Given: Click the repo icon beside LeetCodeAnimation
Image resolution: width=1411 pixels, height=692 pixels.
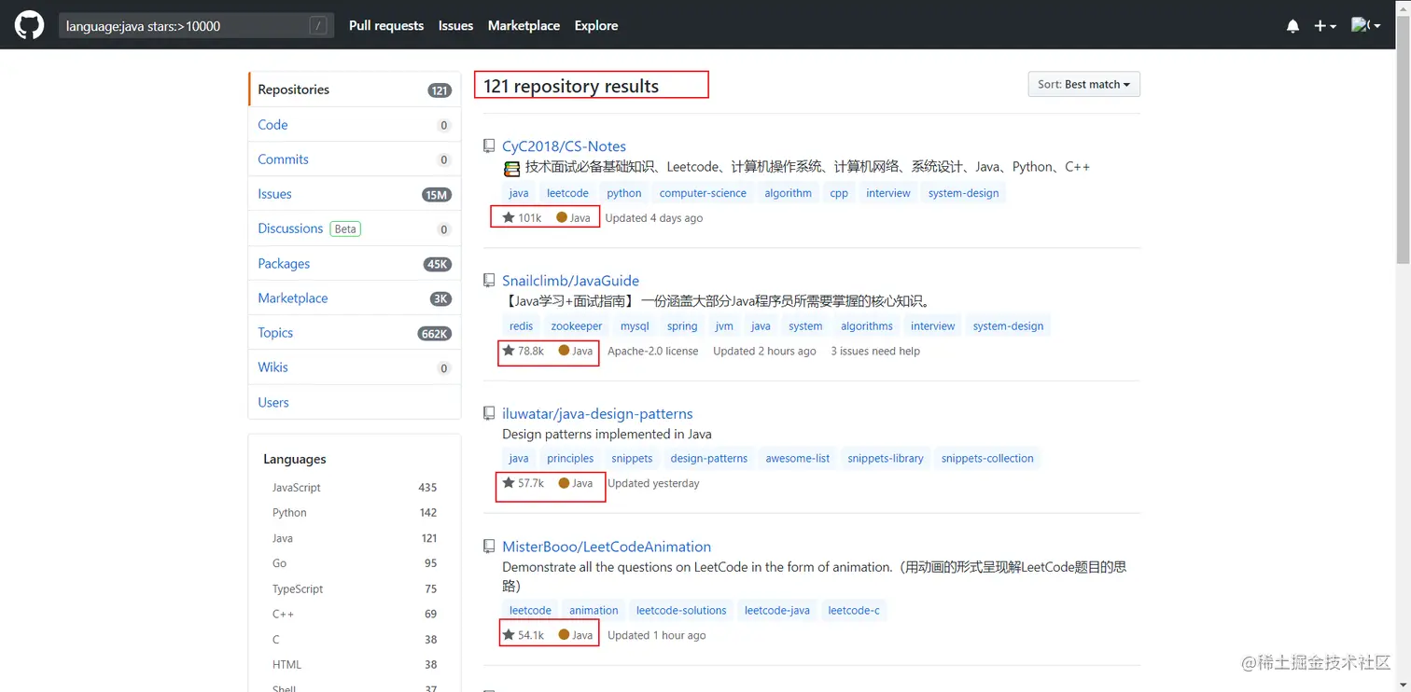Looking at the screenshot, I should (489, 547).
